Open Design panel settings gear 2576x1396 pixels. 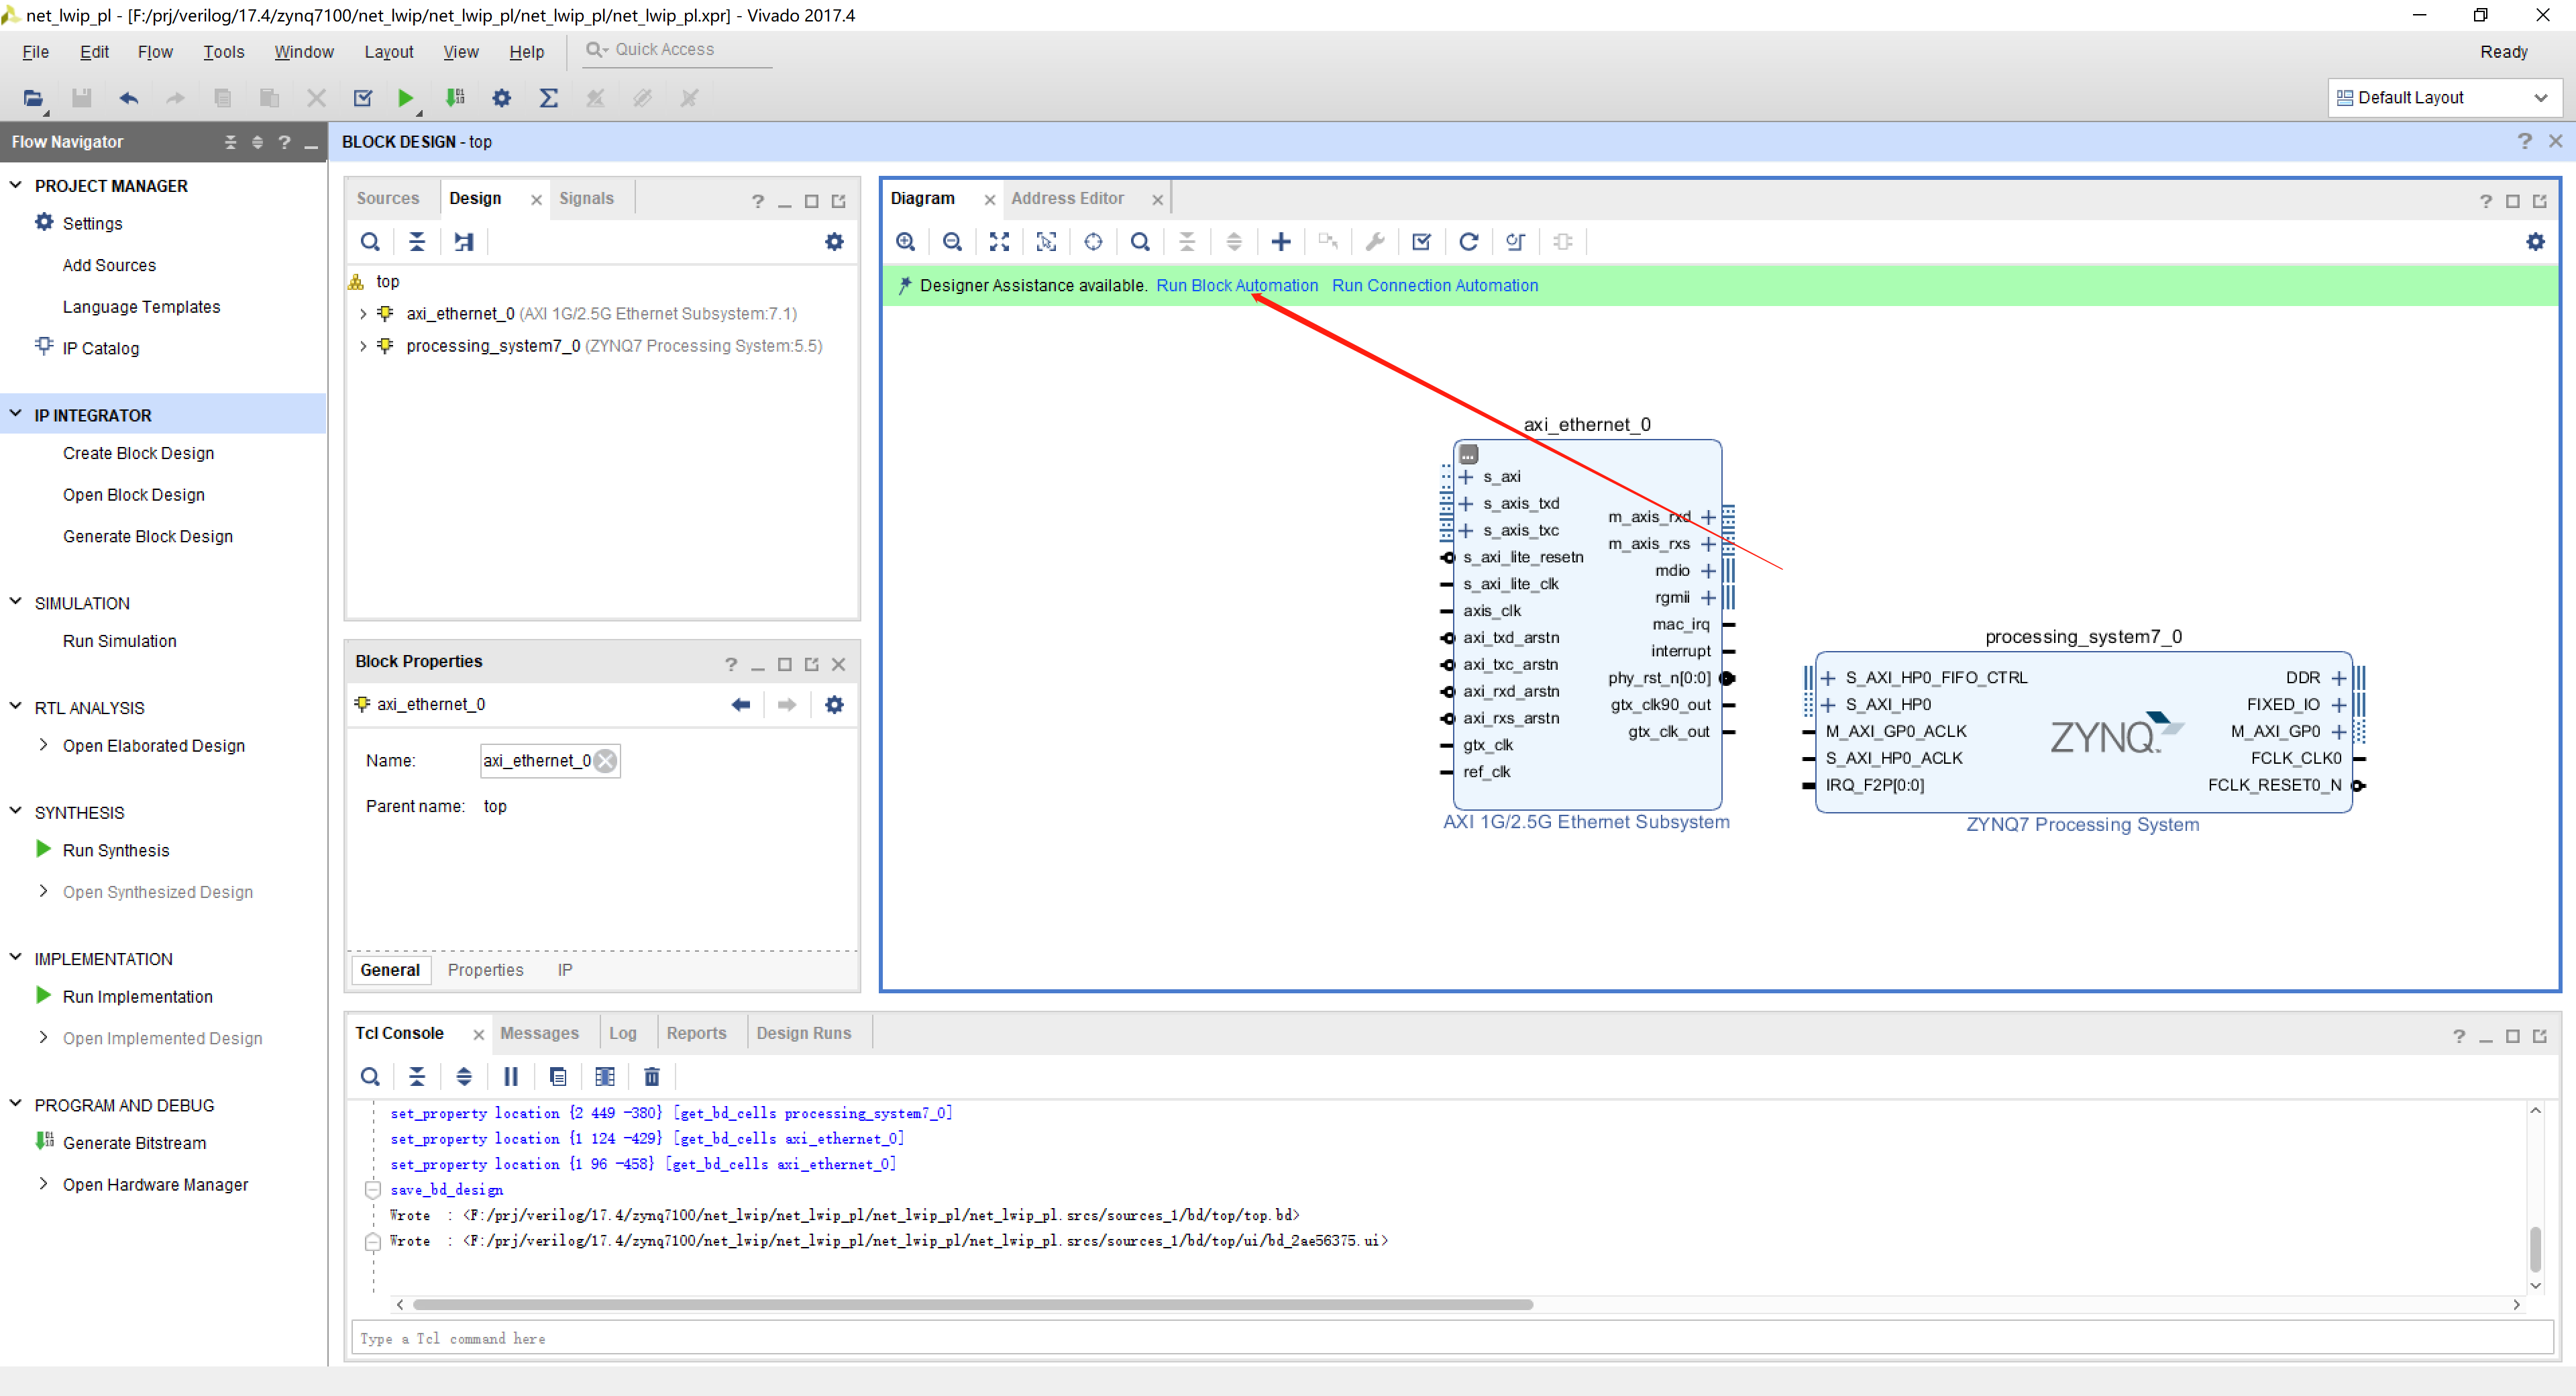point(834,241)
